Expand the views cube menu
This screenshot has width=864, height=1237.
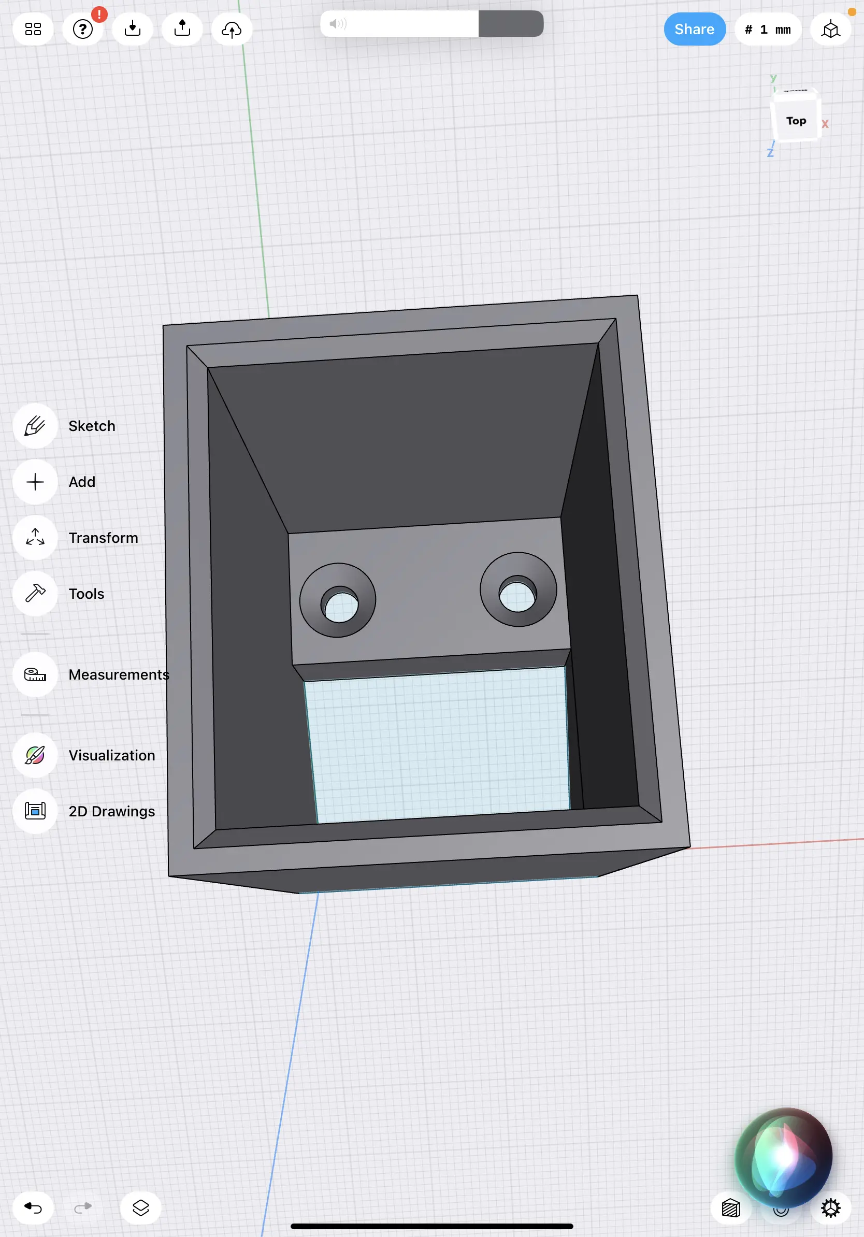pyautogui.click(x=830, y=29)
